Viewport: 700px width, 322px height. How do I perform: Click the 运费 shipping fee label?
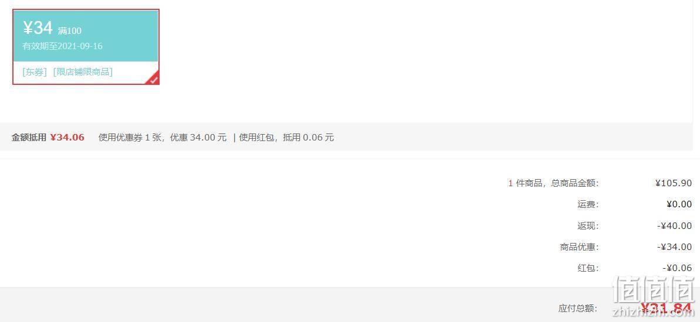coord(588,204)
